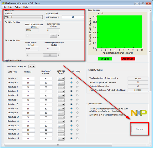Open the Products dropdown showing S32K142

(x=23, y=17)
